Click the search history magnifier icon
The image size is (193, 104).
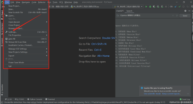coord(118,15)
